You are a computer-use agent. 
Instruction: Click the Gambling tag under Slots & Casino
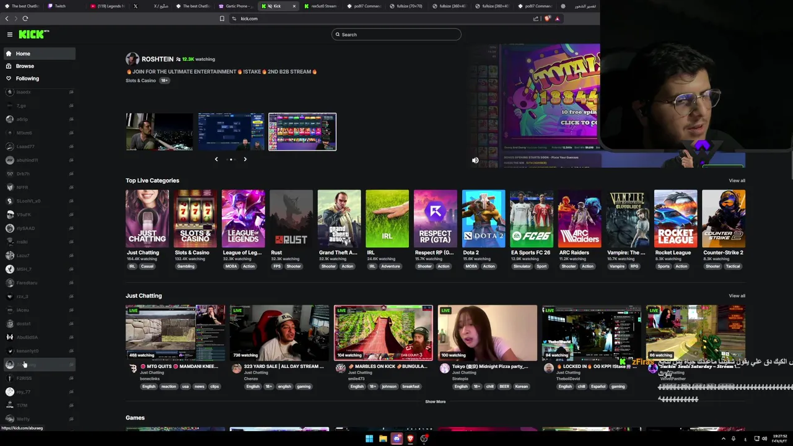pos(186,266)
